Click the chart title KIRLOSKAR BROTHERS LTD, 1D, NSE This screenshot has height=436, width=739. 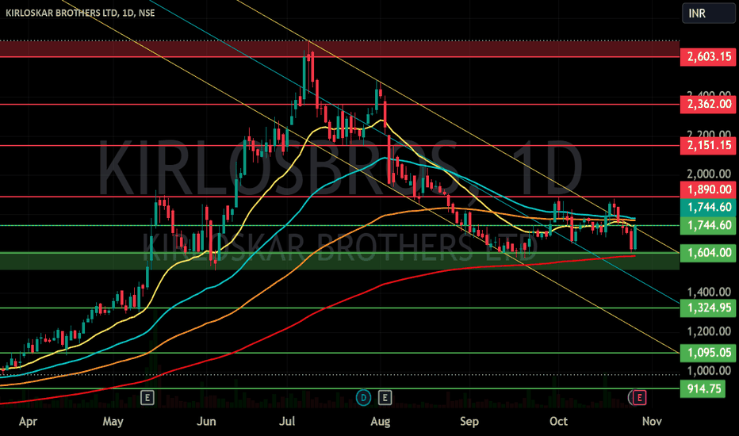[80, 13]
